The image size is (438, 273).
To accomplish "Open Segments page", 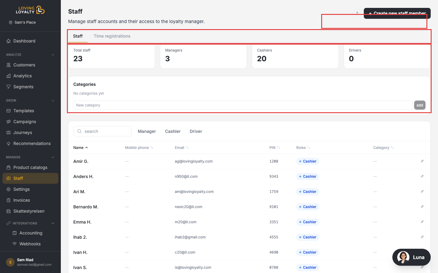I will pyautogui.click(x=30, y=87).
